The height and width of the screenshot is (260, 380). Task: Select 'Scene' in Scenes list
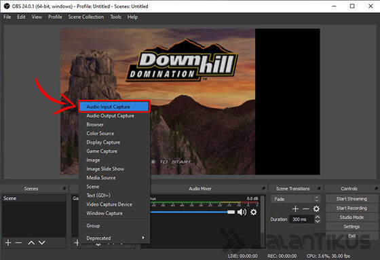[x=34, y=198]
